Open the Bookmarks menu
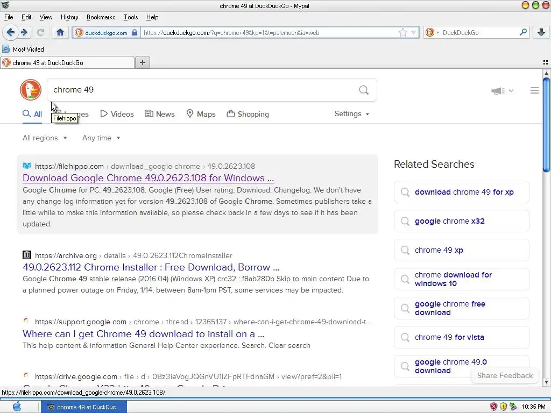Image resolution: width=551 pixels, height=413 pixels. click(x=101, y=17)
